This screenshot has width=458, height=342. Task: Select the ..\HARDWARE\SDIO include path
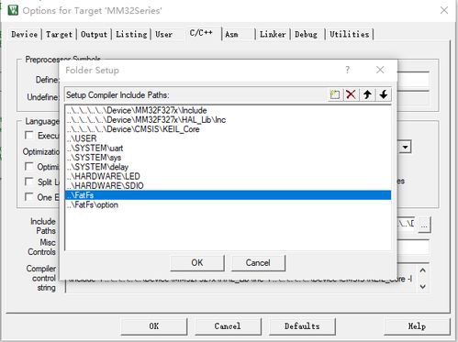click(x=228, y=186)
